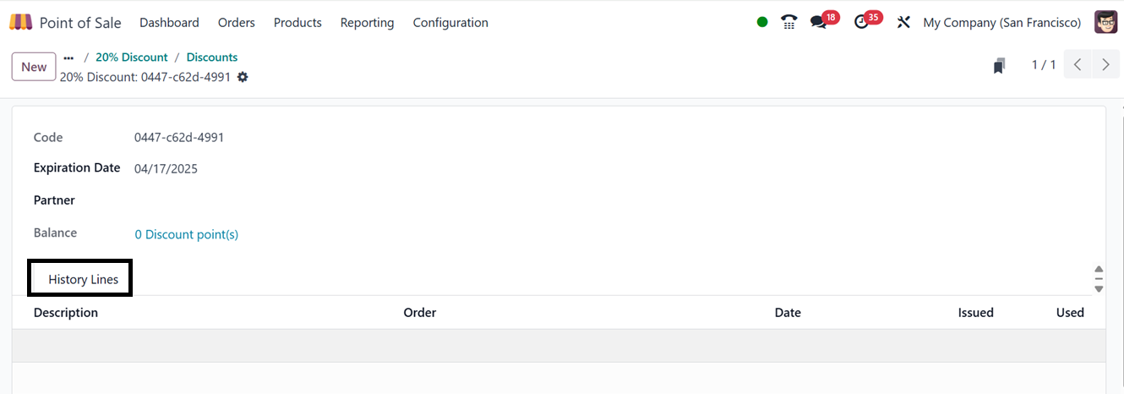Go to the 20% Discount breadcrumb link
Screen dimensions: 1124x394
click(x=132, y=57)
